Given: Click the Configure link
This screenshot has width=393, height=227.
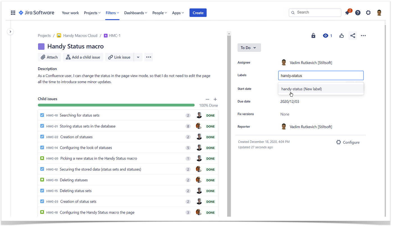Looking at the screenshot, I should pyautogui.click(x=348, y=142).
